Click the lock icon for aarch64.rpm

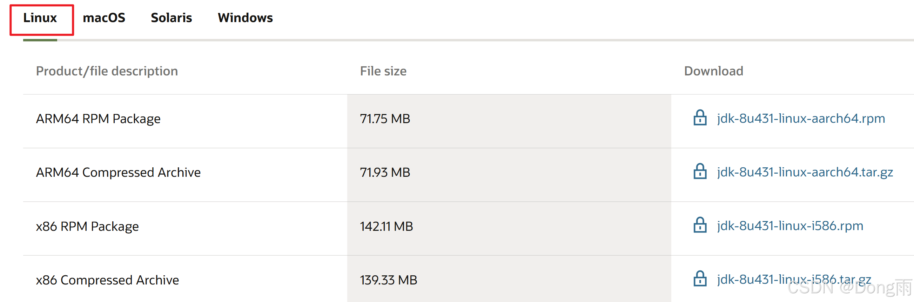pos(700,118)
